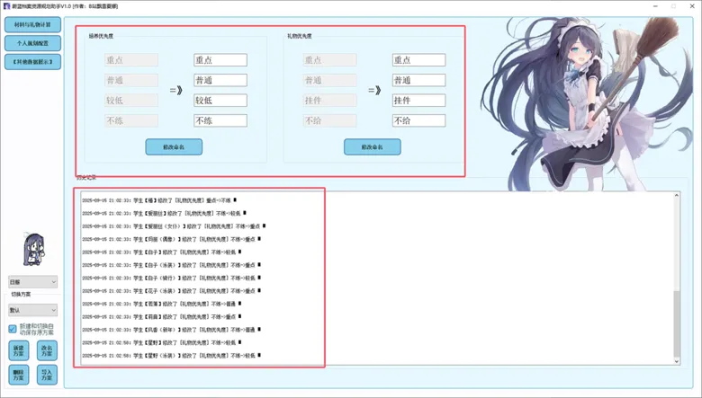This screenshot has height=398, width=702.
Task: Select the 【其他数据展示】 page
Action: point(32,62)
